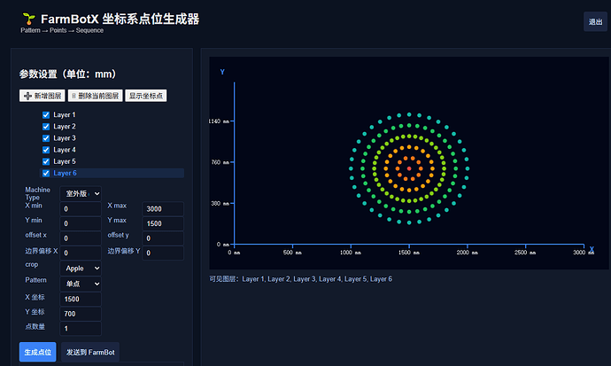Click the show coordinate points button

click(x=146, y=96)
